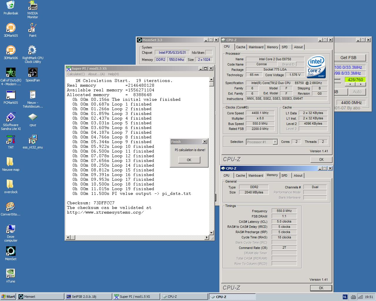The height and width of the screenshot is (301, 376).
Task: Open the Deze computer icon
Action: pos(11,233)
